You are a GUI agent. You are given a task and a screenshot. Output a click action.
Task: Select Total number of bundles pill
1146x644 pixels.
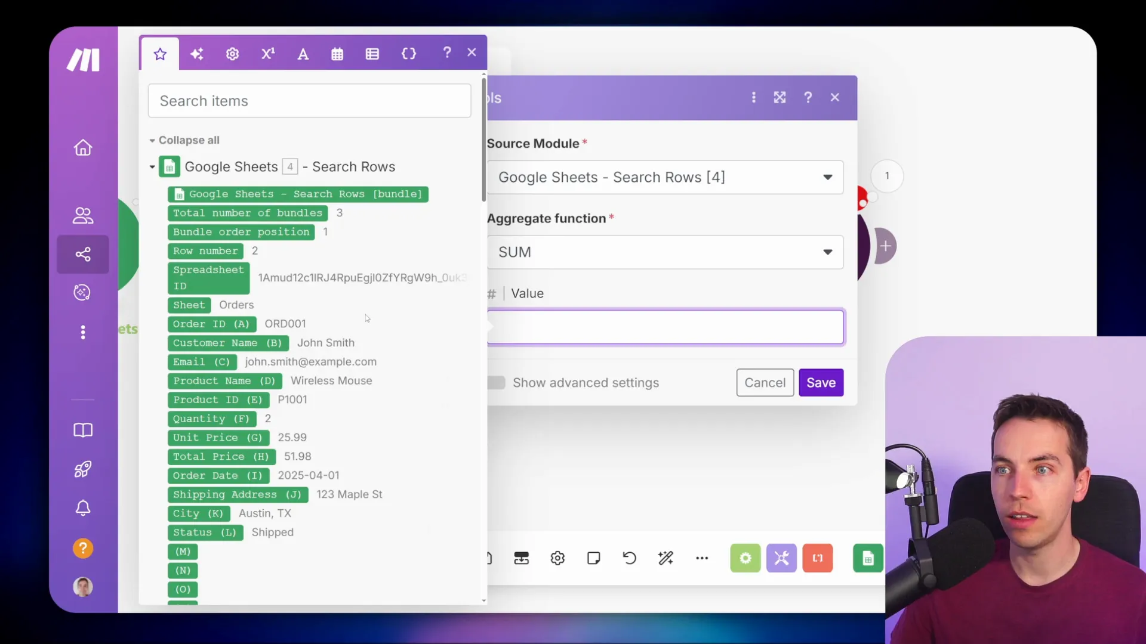(248, 213)
